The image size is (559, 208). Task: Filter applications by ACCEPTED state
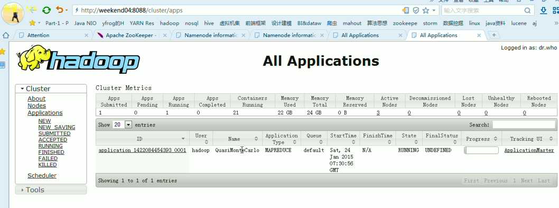pyautogui.click(x=53, y=140)
